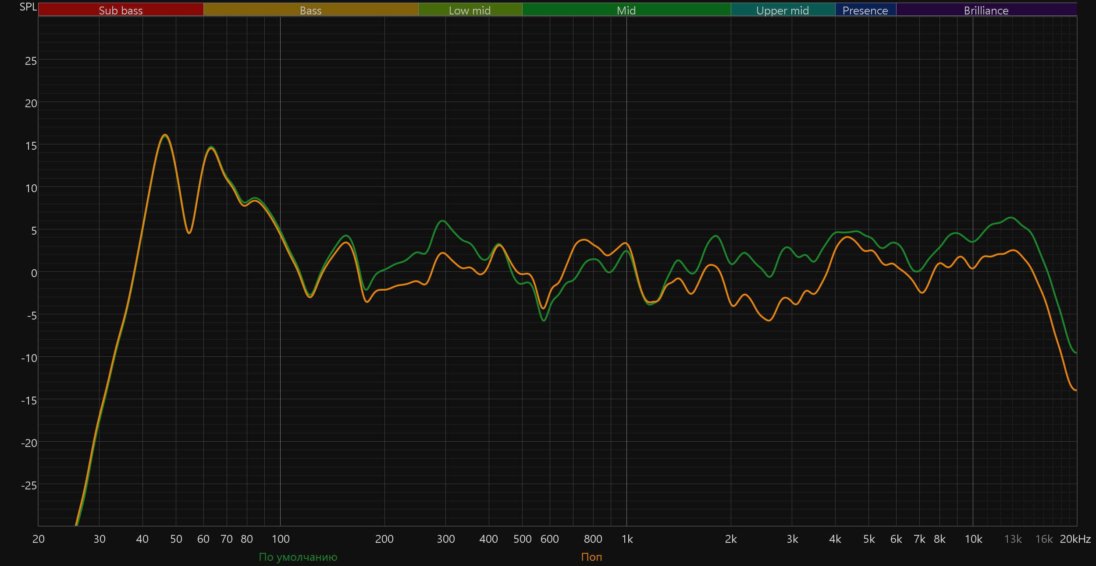Viewport: 1096px width, 566px height.
Task: Select the Bass frequency band label
Action: (310, 10)
